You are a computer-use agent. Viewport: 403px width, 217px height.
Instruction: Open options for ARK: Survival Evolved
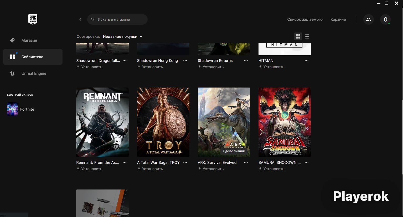point(246,162)
